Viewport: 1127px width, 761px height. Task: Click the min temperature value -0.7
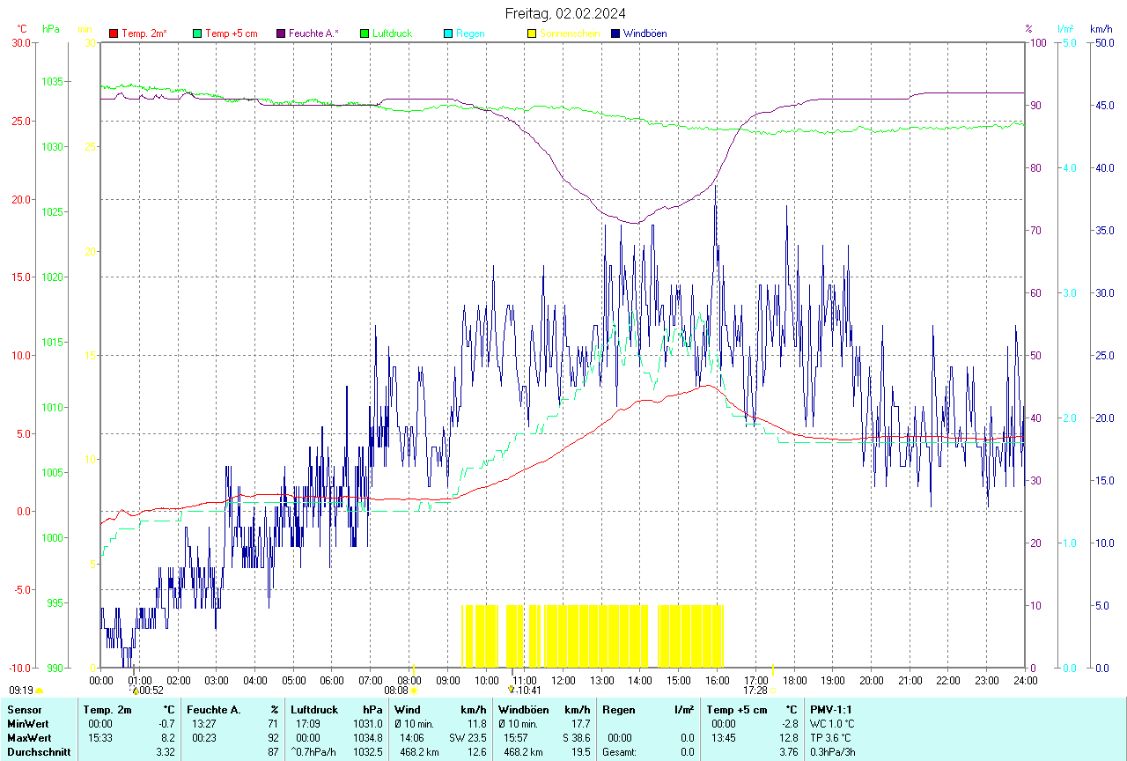pyautogui.click(x=167, y=724)
